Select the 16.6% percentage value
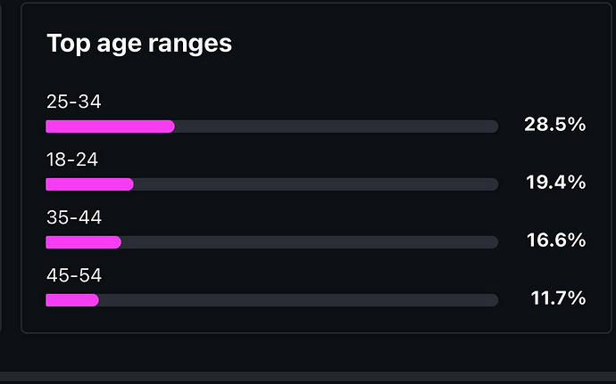 [555, 241]
